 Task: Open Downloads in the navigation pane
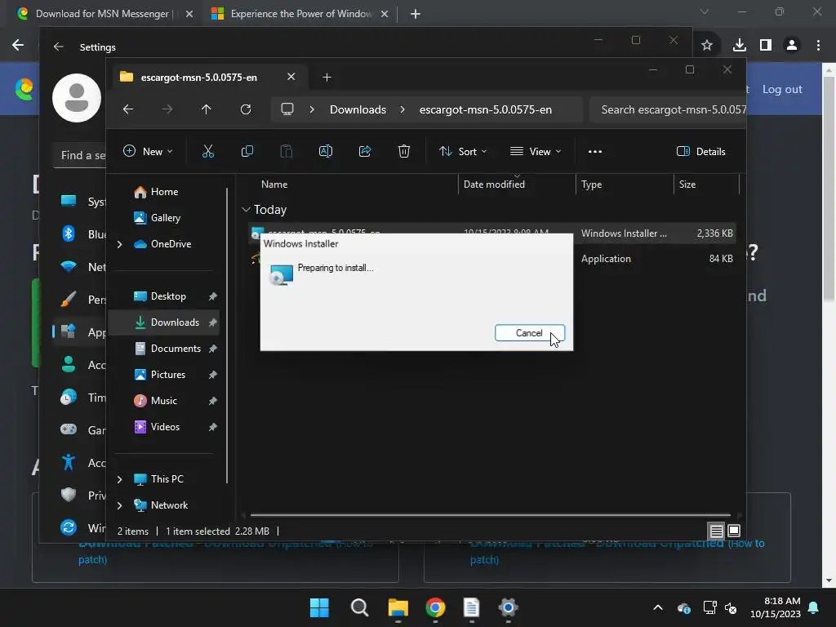pos(175,322)
